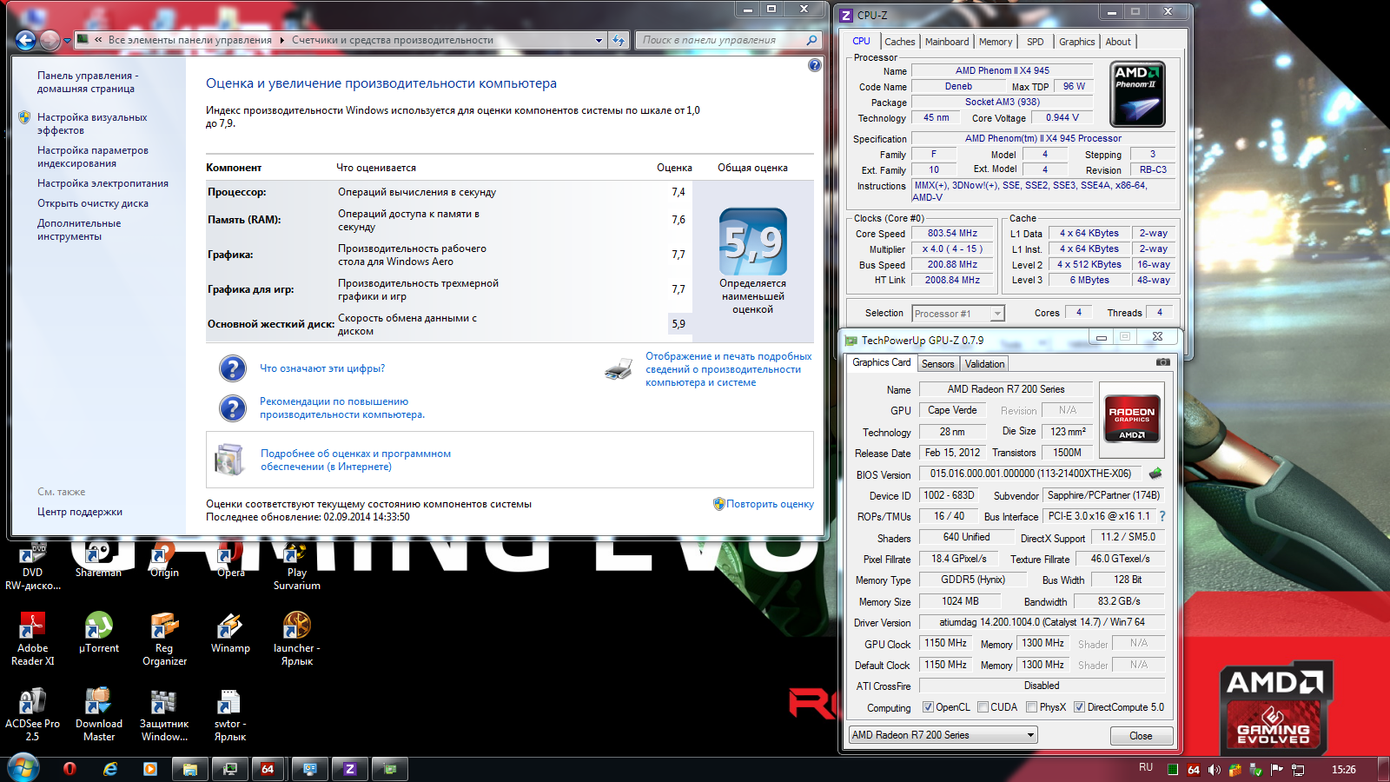Viewport: 1390px width, 782px height.
Task: Switch to the Sensors tab in GPU-Z
Action: [937, 364]
